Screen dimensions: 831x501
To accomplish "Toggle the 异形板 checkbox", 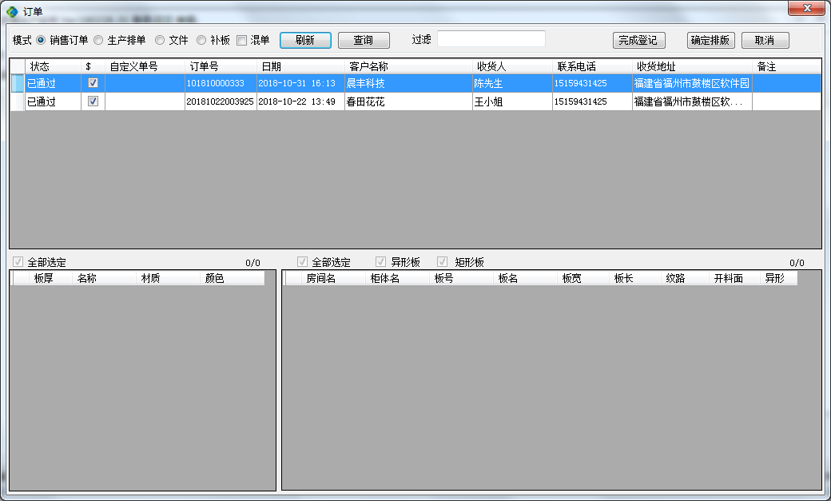I will click(x=382, y=262).
